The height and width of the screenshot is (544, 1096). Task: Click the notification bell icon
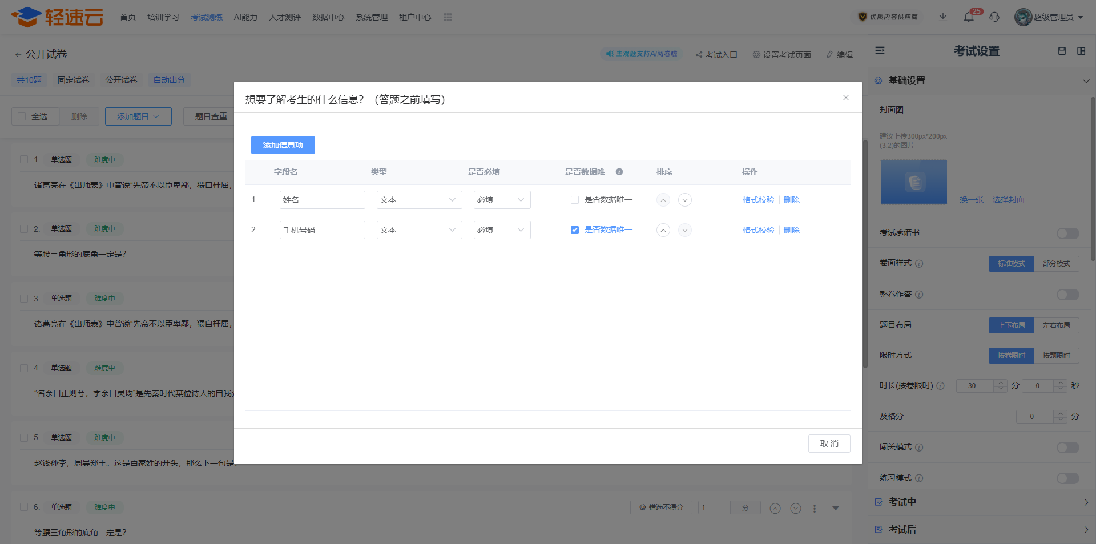[969, 17]
